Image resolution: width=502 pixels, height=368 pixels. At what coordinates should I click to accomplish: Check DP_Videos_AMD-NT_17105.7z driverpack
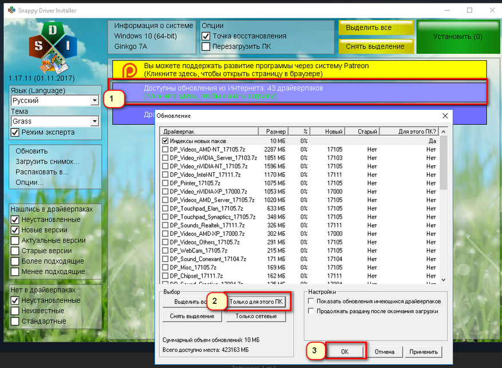coord(165,149)
